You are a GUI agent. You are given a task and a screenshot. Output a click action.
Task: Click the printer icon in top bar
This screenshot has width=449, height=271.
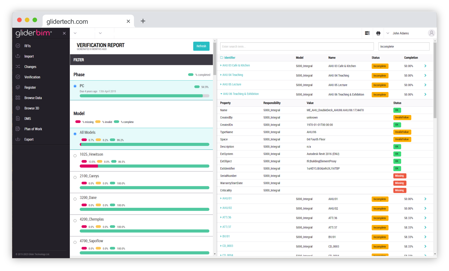tap(378, 33)
